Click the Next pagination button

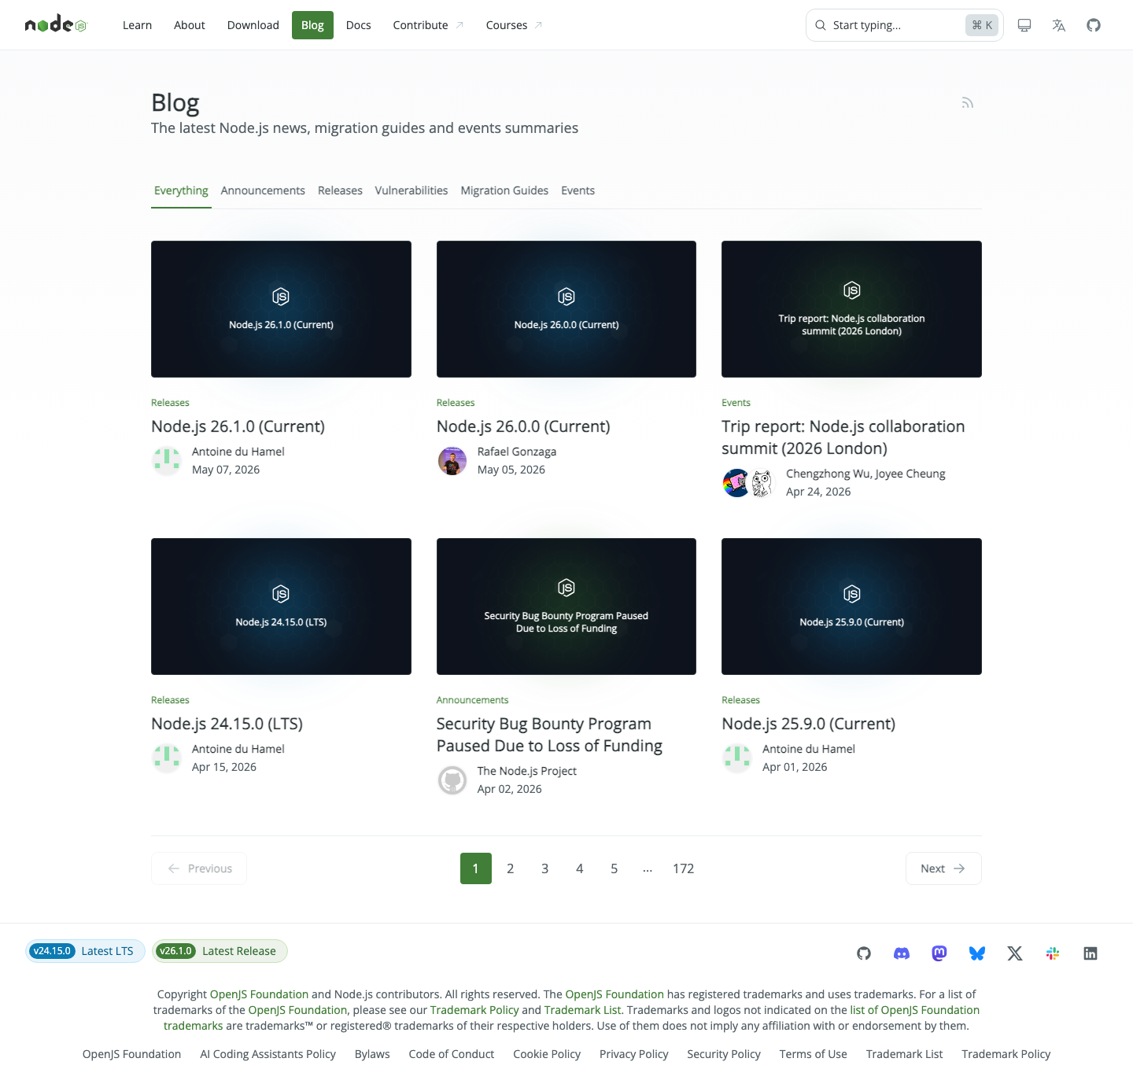(943, 868)
